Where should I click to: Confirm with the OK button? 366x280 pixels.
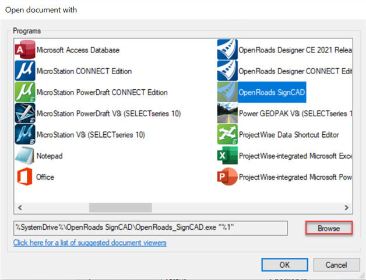click(x=284, y=265)
